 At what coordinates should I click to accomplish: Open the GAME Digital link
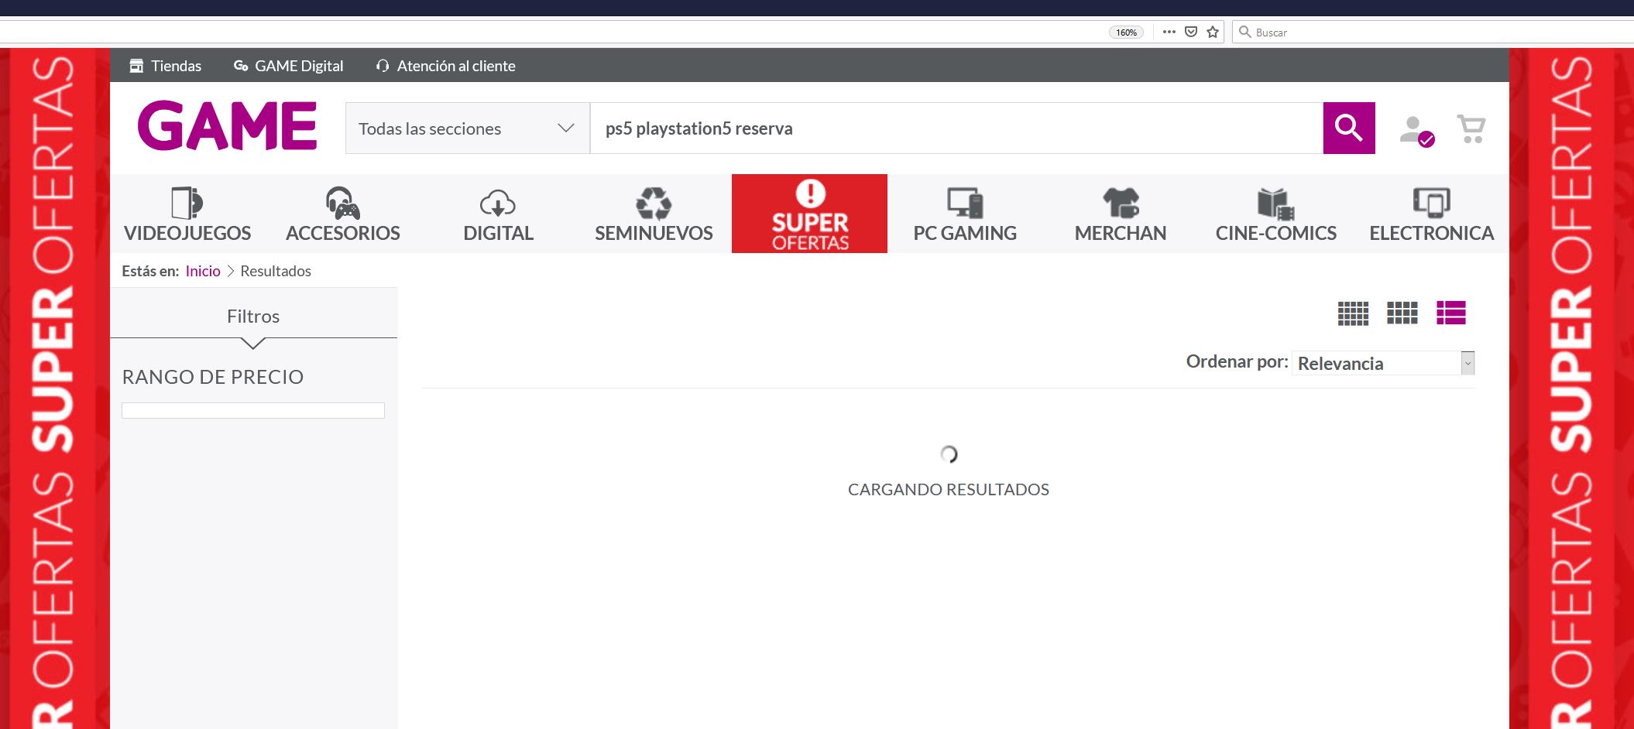299,66
